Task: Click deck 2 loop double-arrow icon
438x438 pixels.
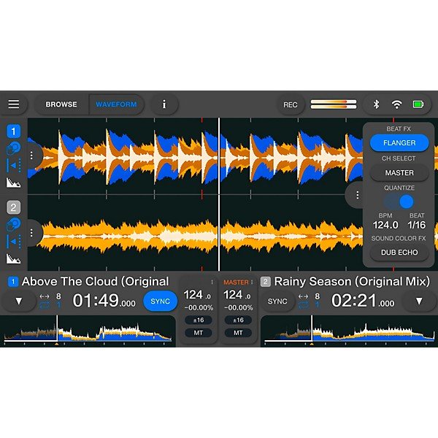Action: click(303, 296)
